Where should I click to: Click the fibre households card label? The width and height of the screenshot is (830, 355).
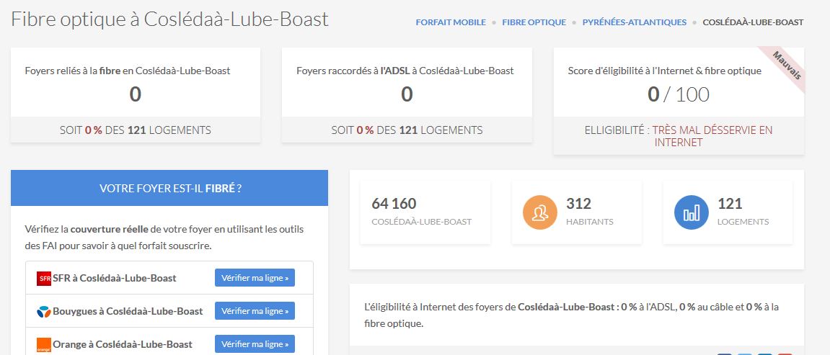[128, 71]
